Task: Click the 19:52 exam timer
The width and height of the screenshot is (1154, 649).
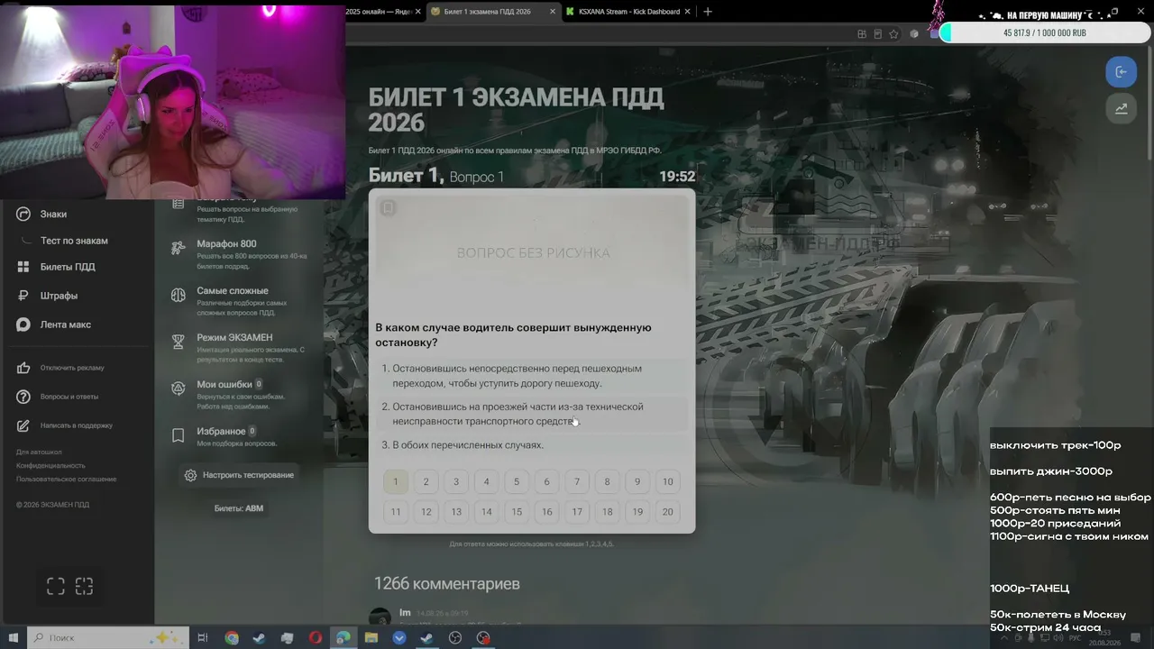Action: pos(677,177)
